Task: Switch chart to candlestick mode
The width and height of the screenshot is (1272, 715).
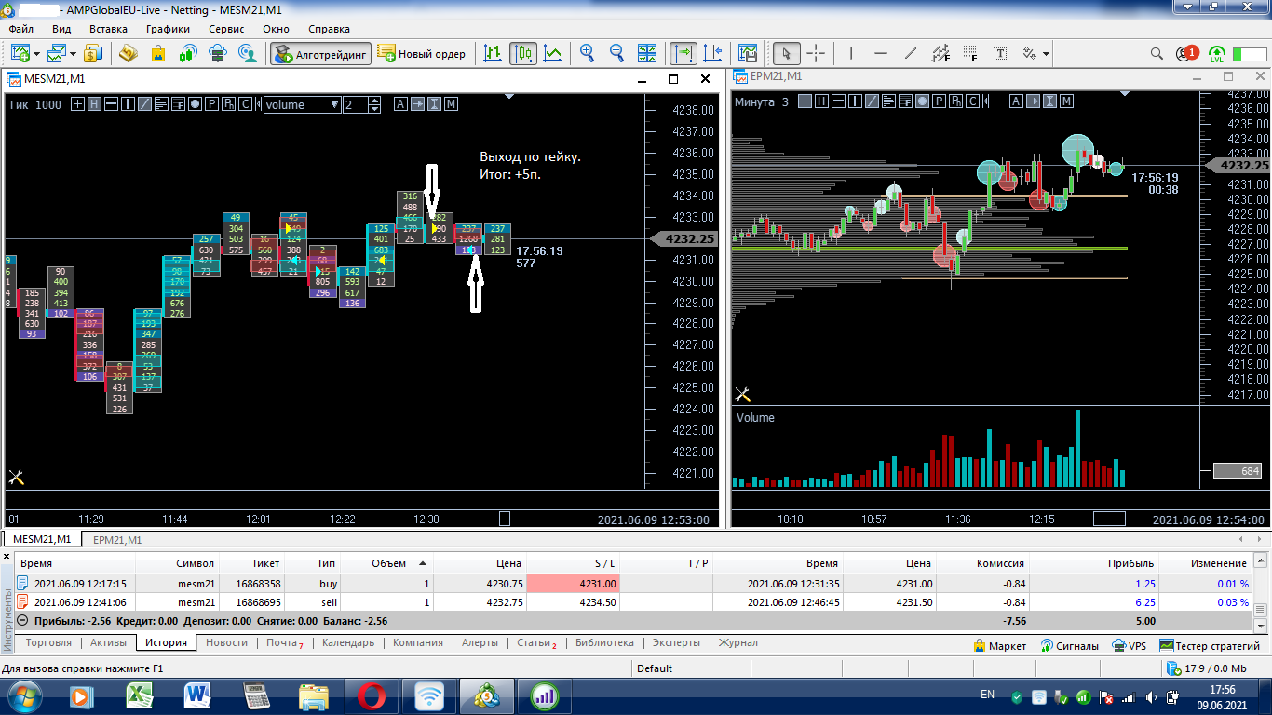Action: pos(523,53)
